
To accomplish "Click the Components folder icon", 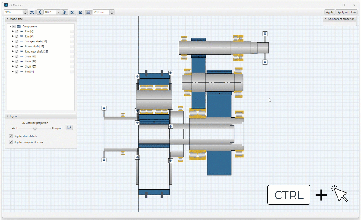I will tap(19, 26).
